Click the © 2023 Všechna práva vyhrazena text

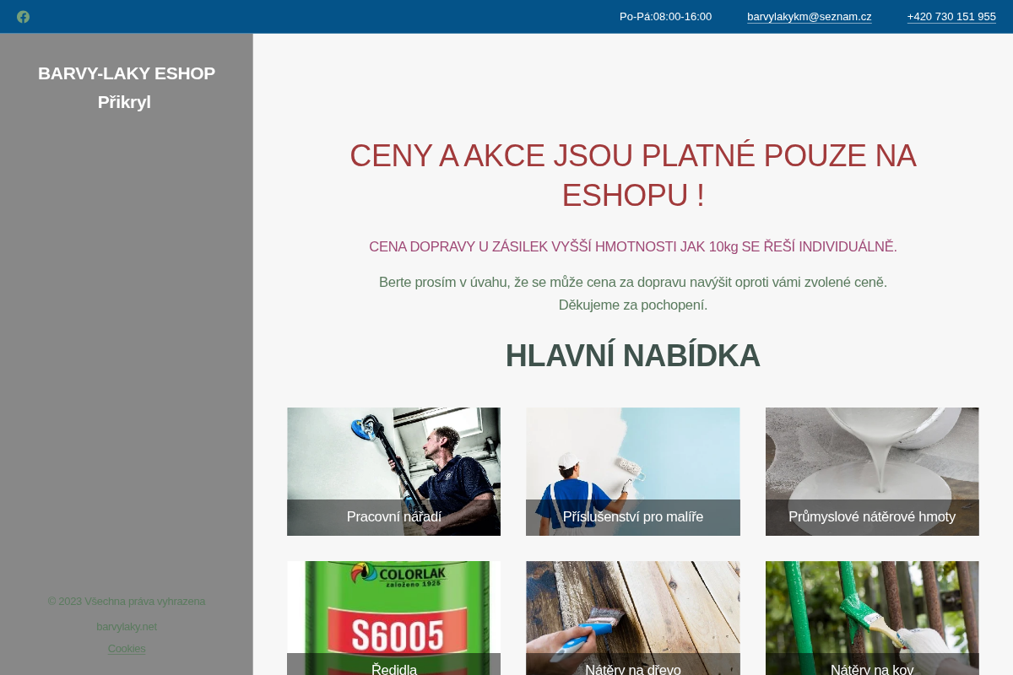click(127, 602)
